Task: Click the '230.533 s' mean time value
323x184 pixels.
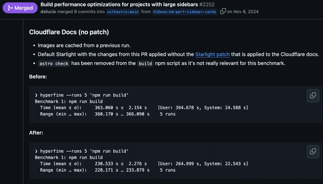Action: coord(107,164)
